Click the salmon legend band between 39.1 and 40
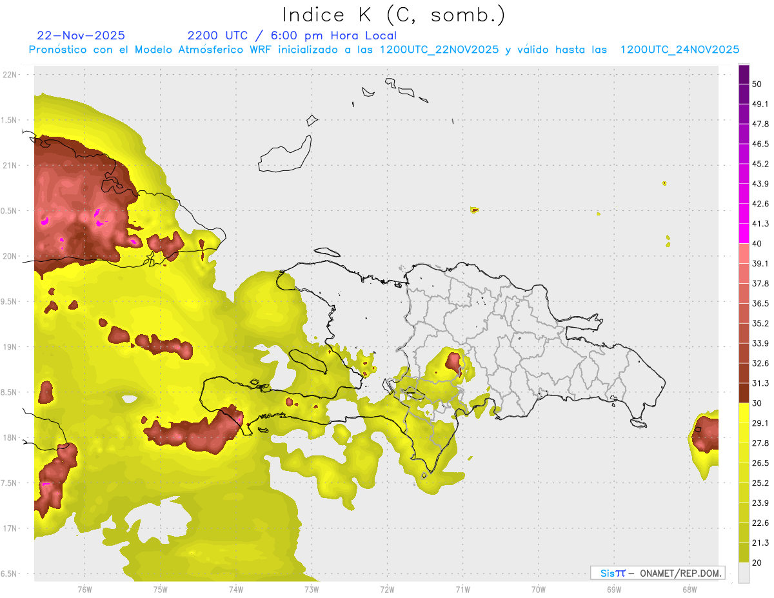Image resolution: width=774 pixels, height=598 pixels. point(744,254)
